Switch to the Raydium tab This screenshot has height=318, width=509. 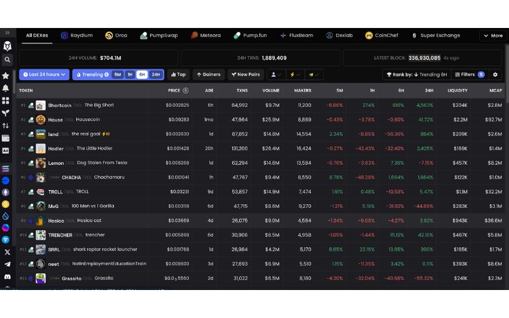[x=77, y=36]
